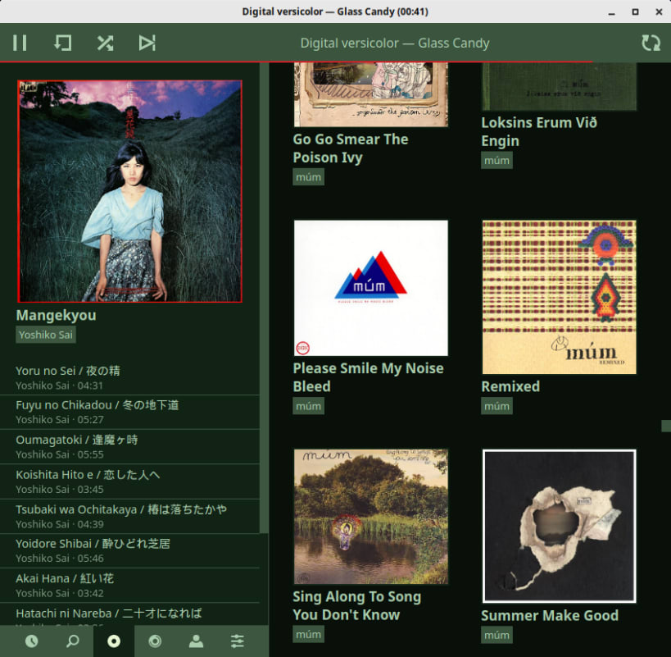Open the Remixed album cover
This screenshot has width=671, height=657.
(x=559, y=297)
